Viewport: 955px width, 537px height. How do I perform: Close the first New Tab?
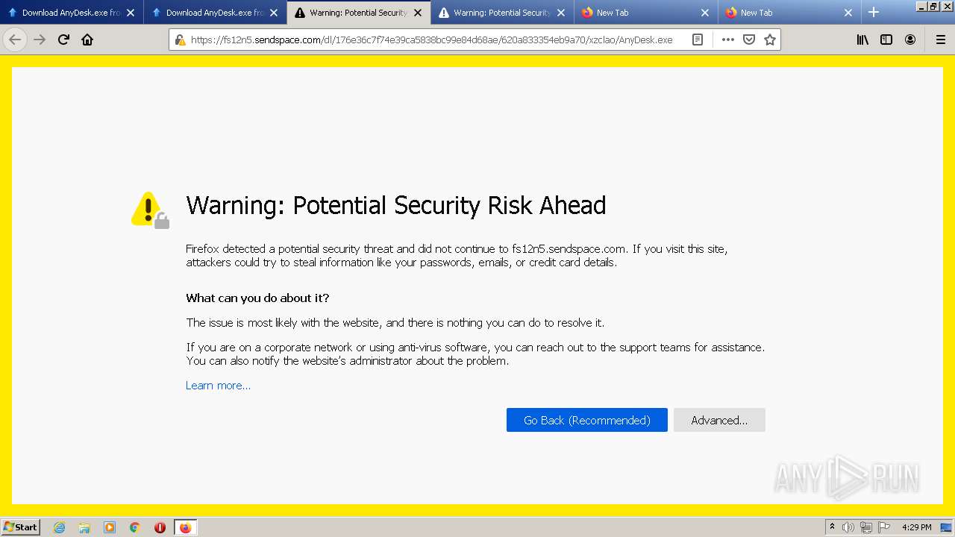click(x=705, y=13)
